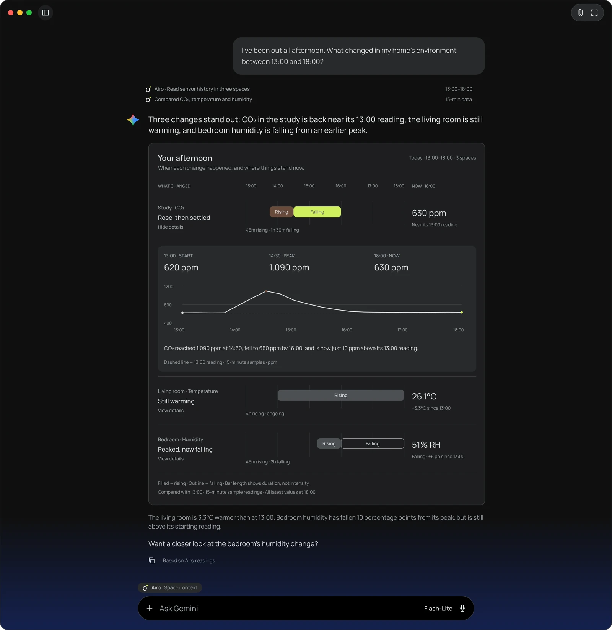Collapse Study CO₂ with Hide details
The image size is (612, 630).
[171, 227]
